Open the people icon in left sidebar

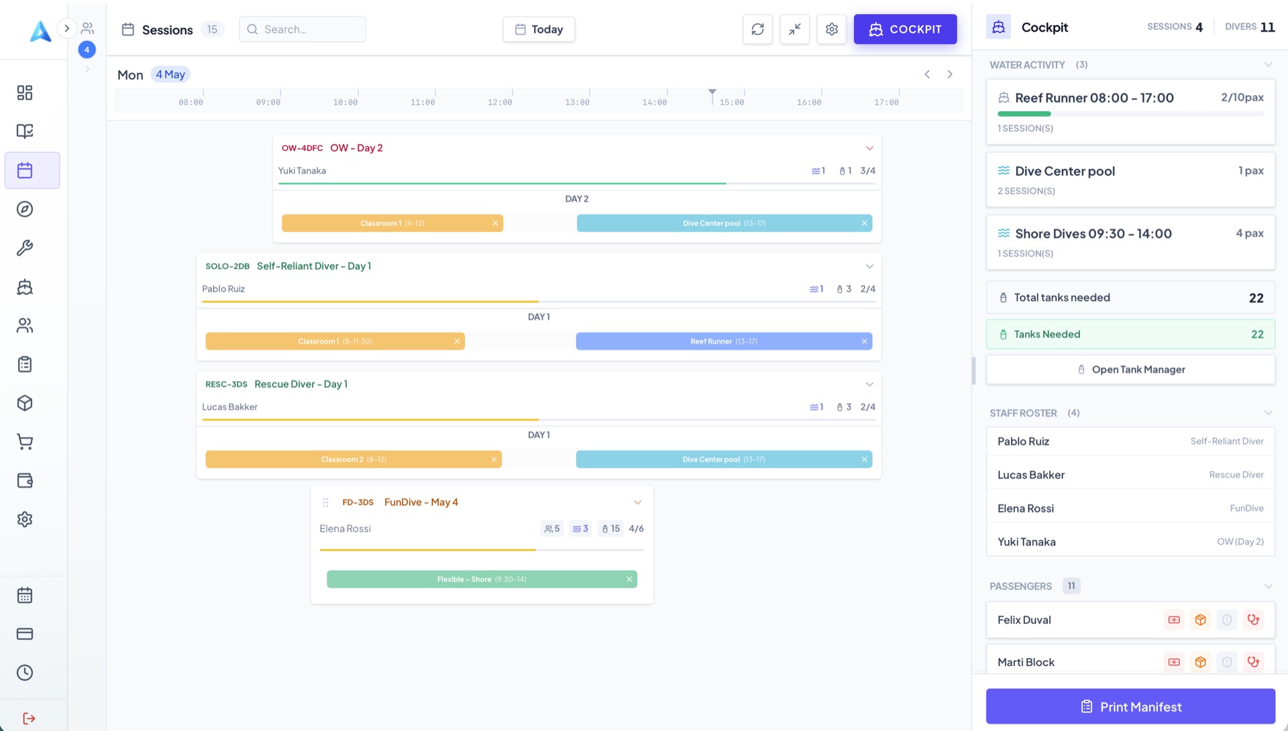[x=25, y=325]
